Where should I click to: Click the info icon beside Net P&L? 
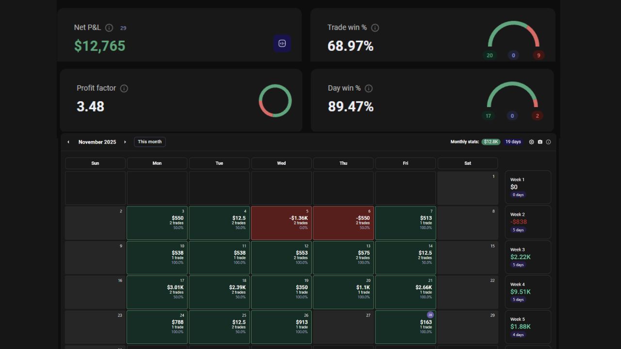pos(109,28)
